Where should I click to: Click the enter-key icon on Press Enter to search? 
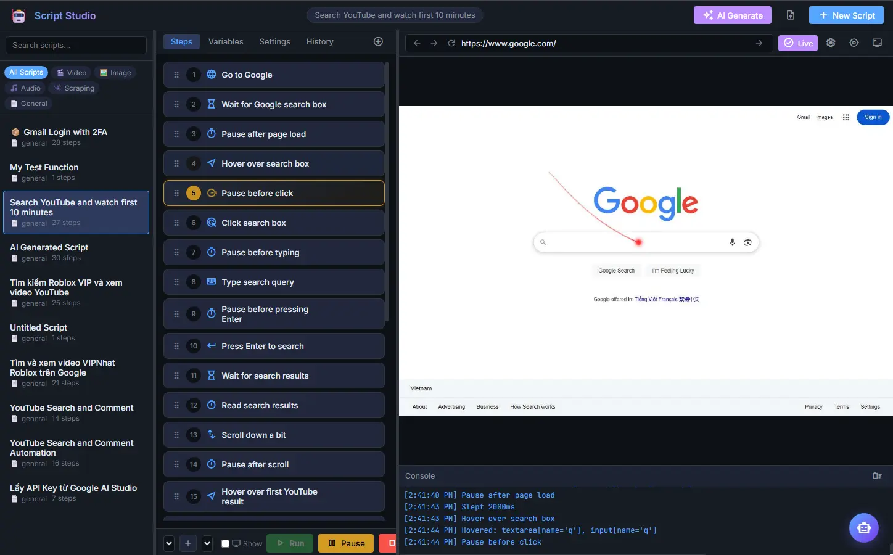tap(211, 346)
